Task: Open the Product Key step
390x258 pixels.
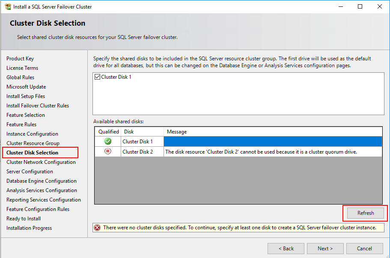Action: pos(20,59)
